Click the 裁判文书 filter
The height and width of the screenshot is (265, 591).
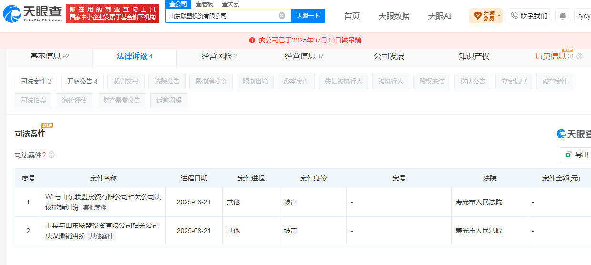pos(126,82)
